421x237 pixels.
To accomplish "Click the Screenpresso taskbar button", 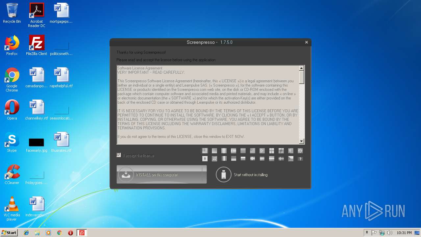I will coord(82,233).
